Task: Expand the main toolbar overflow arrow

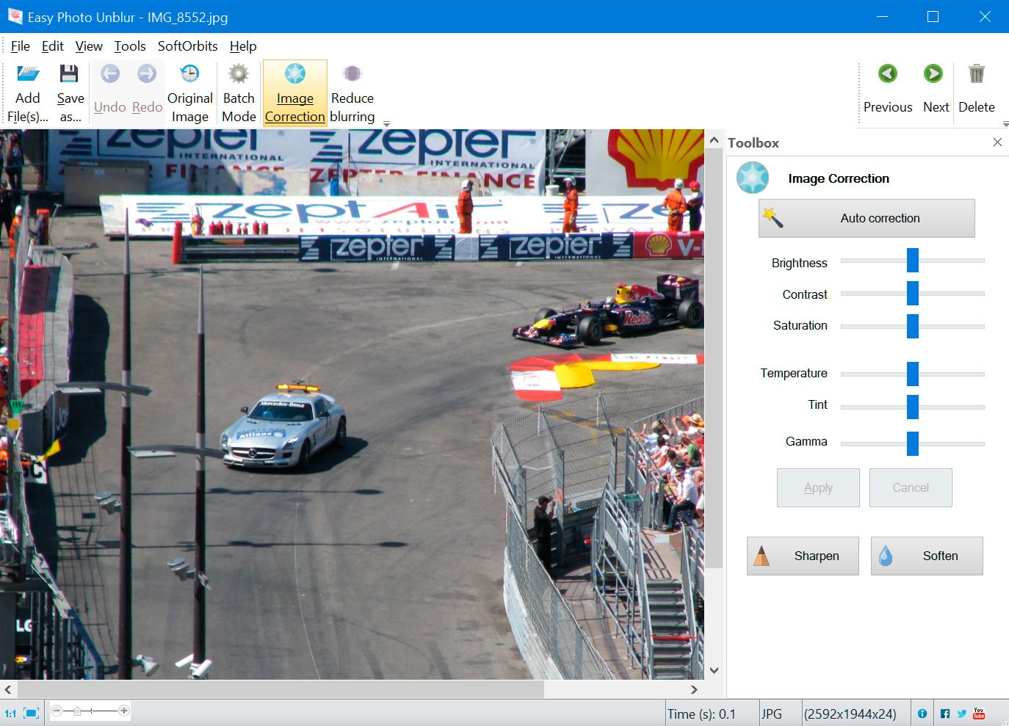Action: (x=386, y=123)
